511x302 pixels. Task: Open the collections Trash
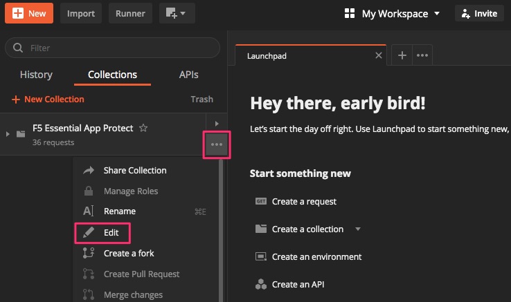(x=201, y=100)
